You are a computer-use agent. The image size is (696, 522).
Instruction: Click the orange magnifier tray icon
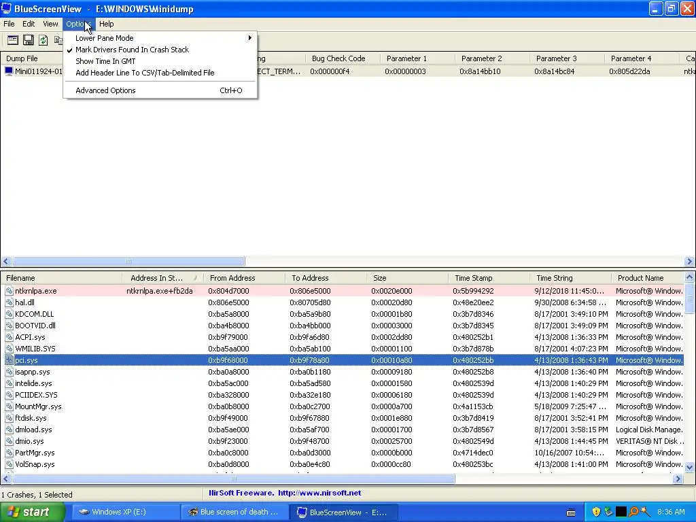(x=633, y=512)
